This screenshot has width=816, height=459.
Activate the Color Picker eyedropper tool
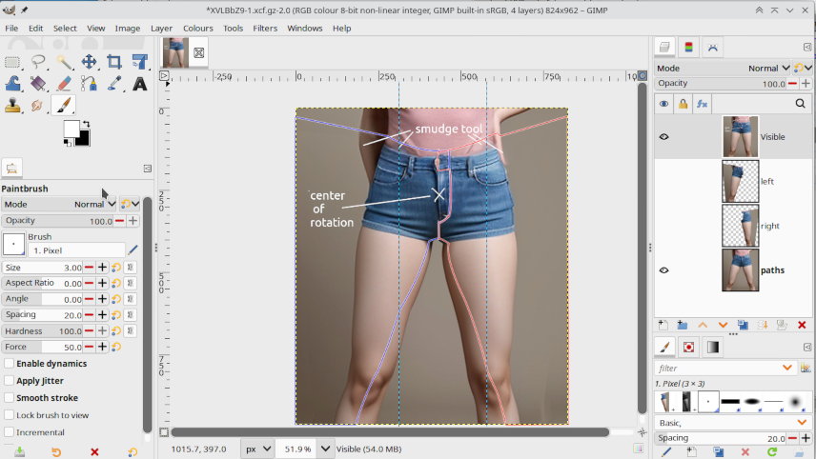click(114, 84)
